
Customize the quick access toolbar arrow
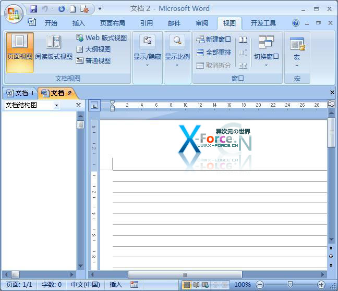[x=100, y=9]
